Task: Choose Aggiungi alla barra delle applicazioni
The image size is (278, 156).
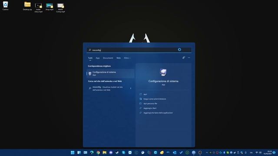Action: pos(158,113)
